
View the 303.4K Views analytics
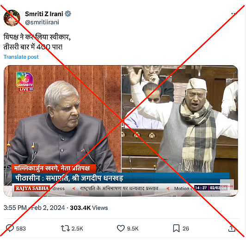click(x=89, y=208)
